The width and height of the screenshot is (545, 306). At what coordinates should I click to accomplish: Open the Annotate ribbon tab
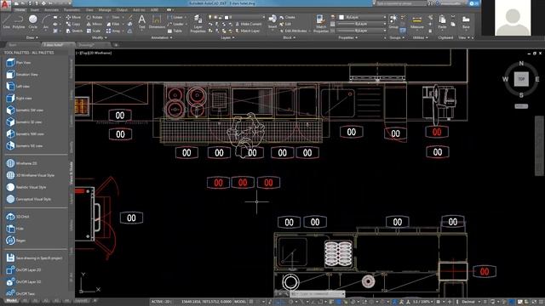(x=51, y=10)
